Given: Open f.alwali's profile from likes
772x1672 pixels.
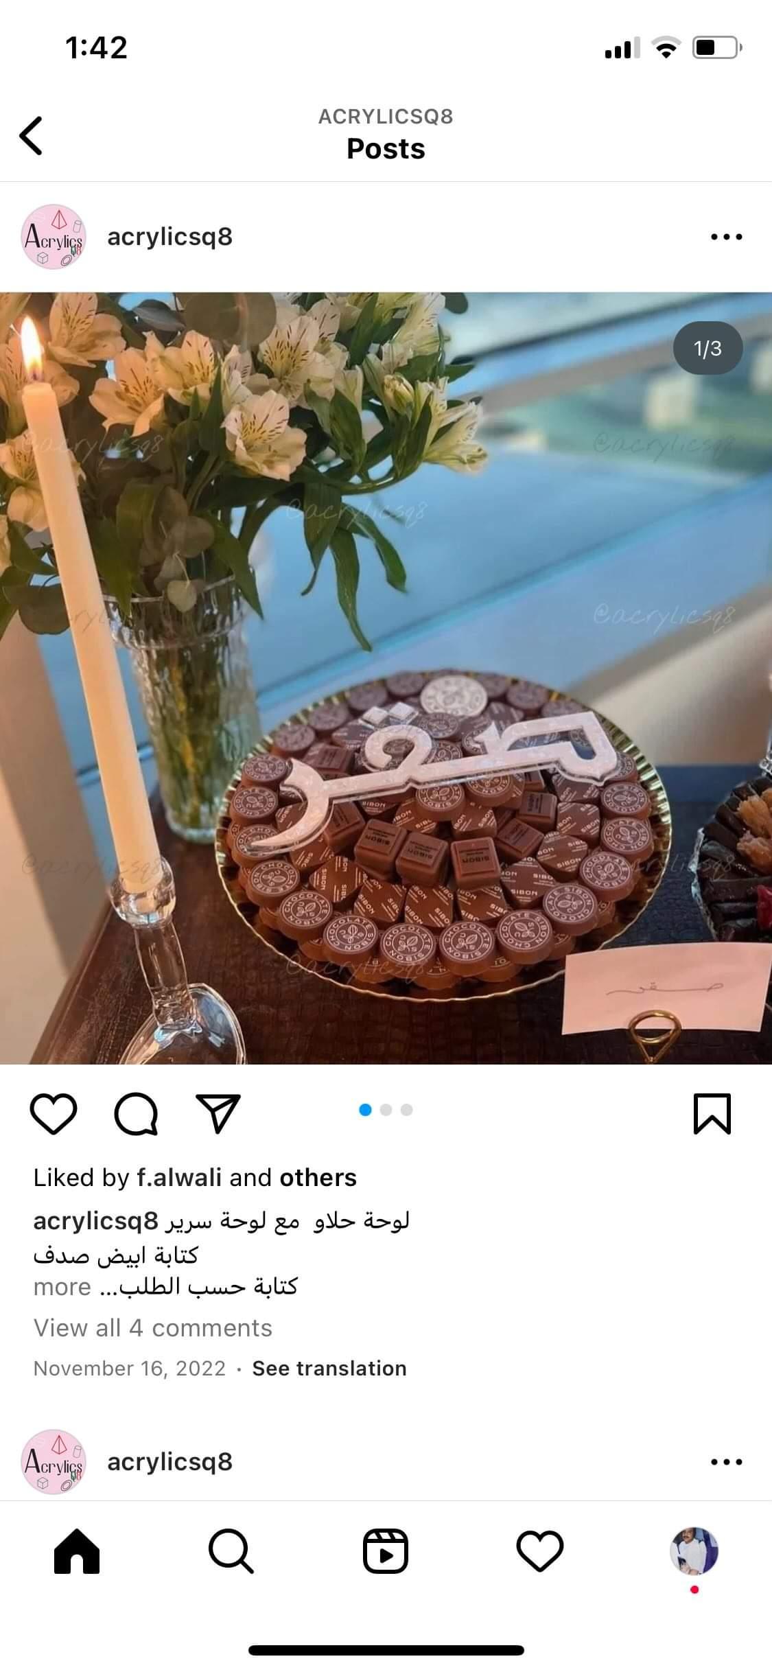Looking at the screenshot, I should [179, 1178].
